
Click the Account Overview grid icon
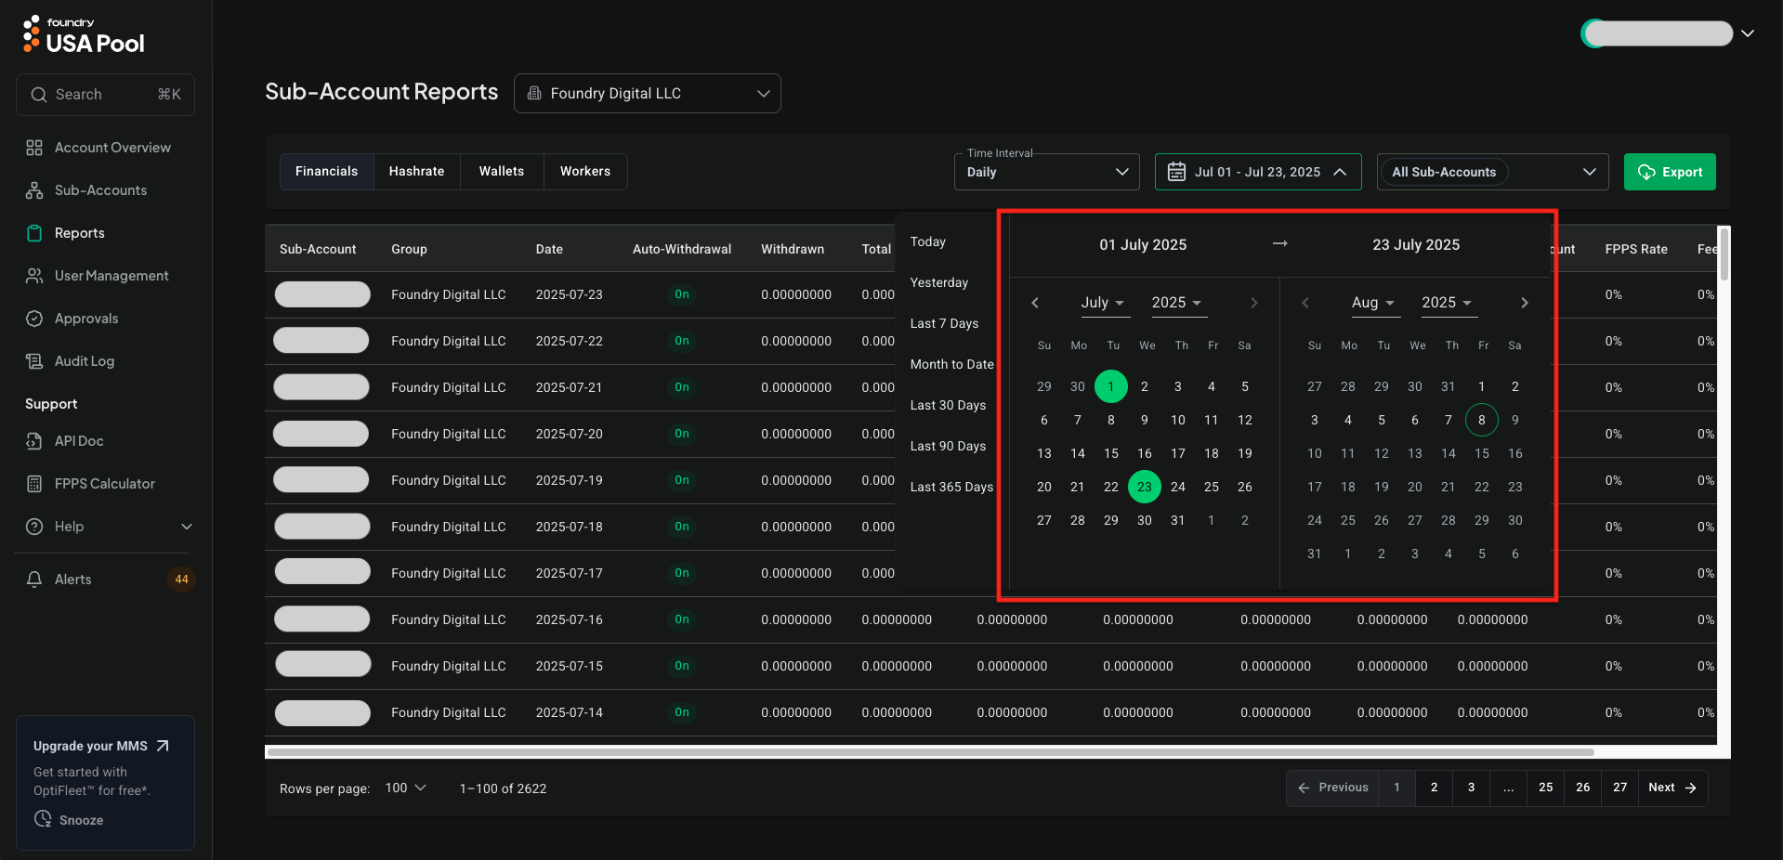point(34,148)
